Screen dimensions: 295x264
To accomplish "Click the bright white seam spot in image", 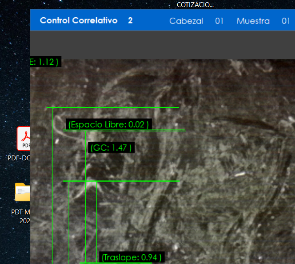I will (92, 184).
